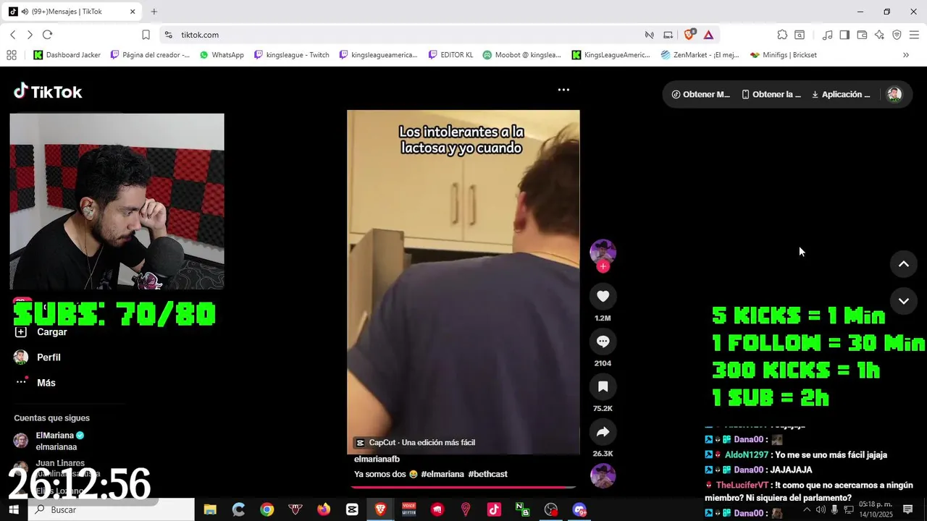Open Brave Shields lion icon in address bar

[x=689, y=35]
